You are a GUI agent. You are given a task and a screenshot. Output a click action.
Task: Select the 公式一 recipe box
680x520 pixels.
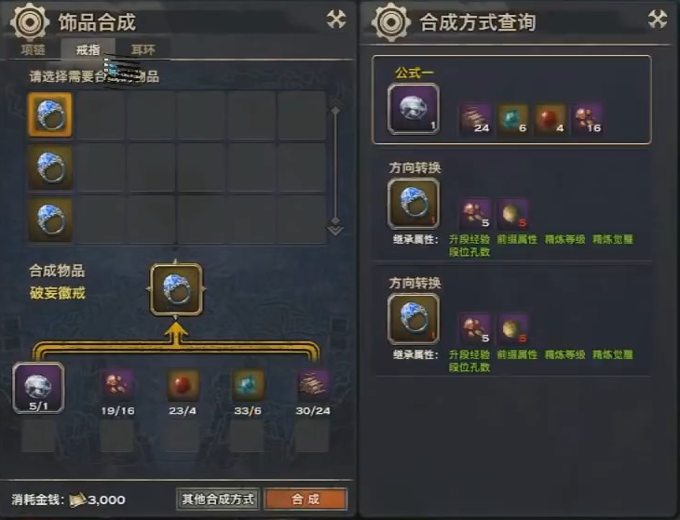click(511, 100)
